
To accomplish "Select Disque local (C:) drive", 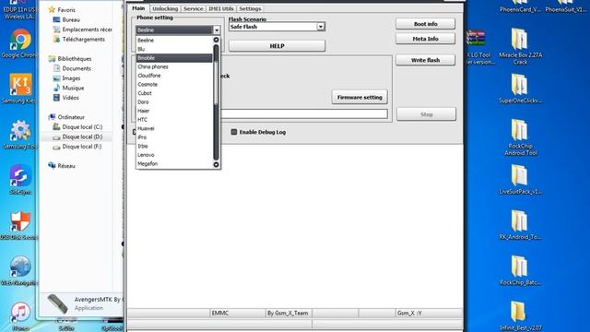I will (x=82, y=127).
